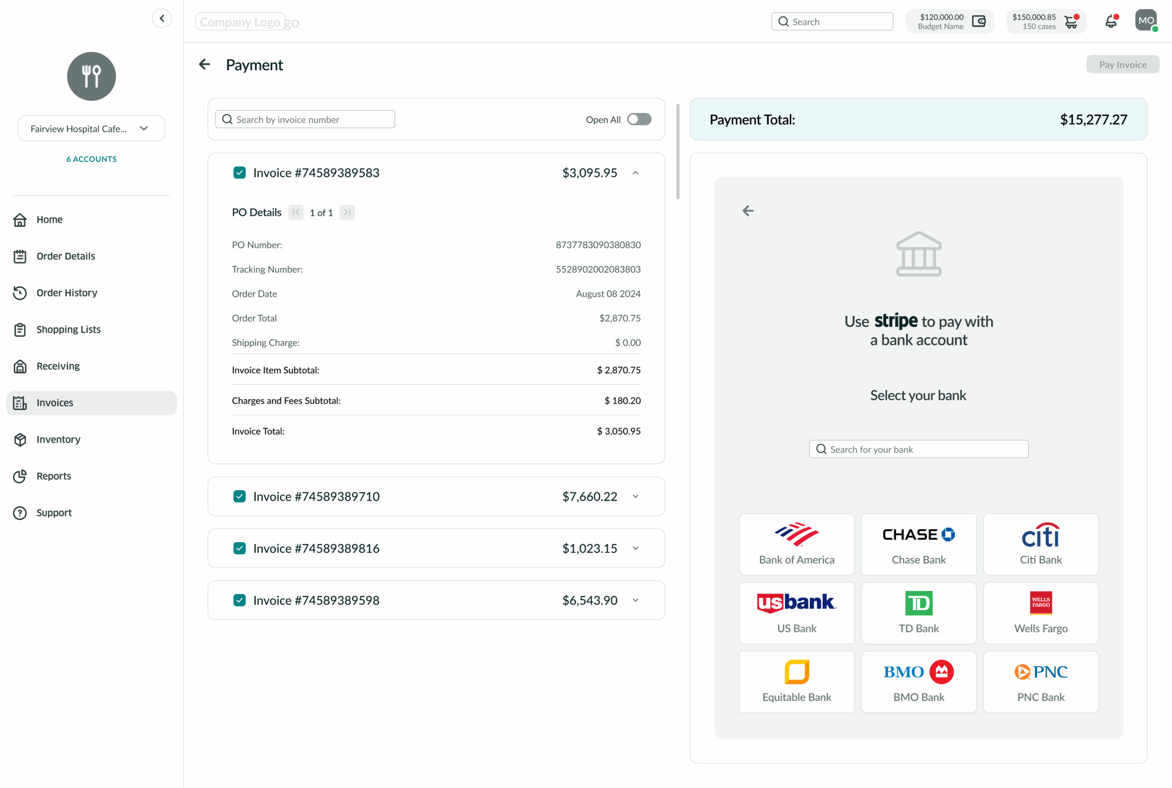Go back using the Payment page arrow
This screenshot has width=1172, height=788.
[204, 64]
